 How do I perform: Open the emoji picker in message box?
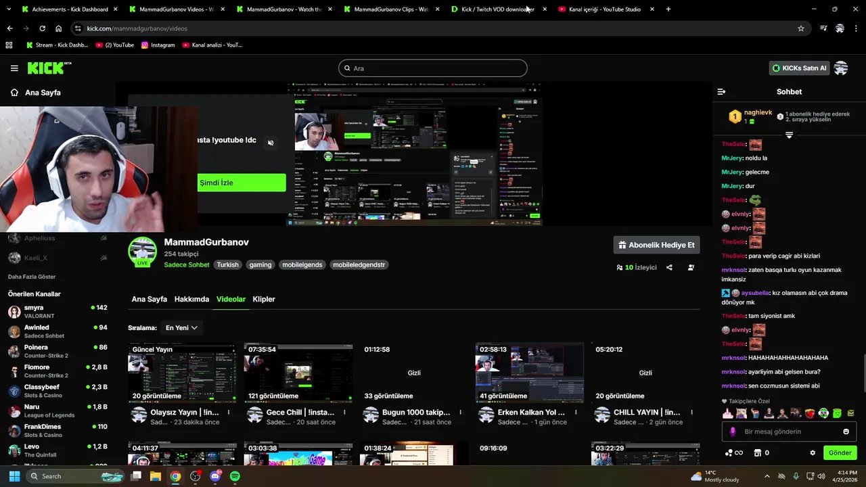pyautogui.click(x=846, y=432)
